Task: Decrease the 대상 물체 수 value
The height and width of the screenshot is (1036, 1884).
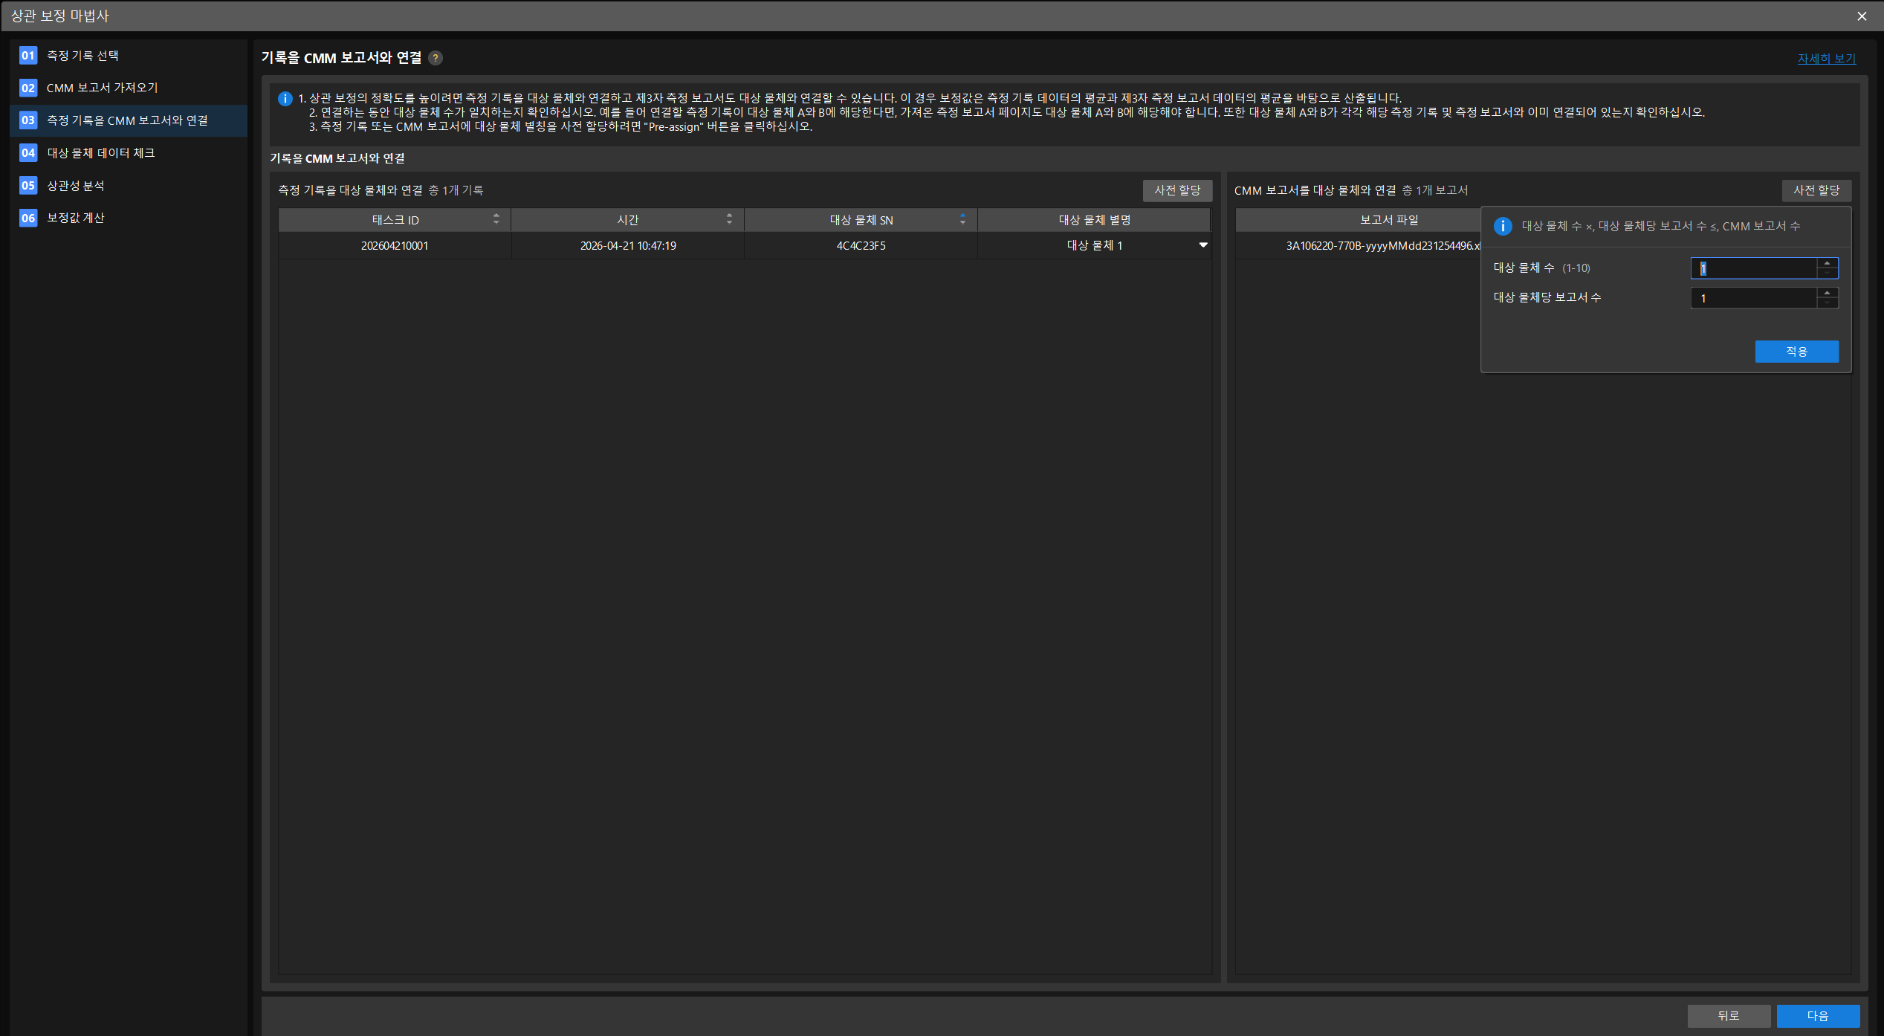Action: tap(1828, 273)
